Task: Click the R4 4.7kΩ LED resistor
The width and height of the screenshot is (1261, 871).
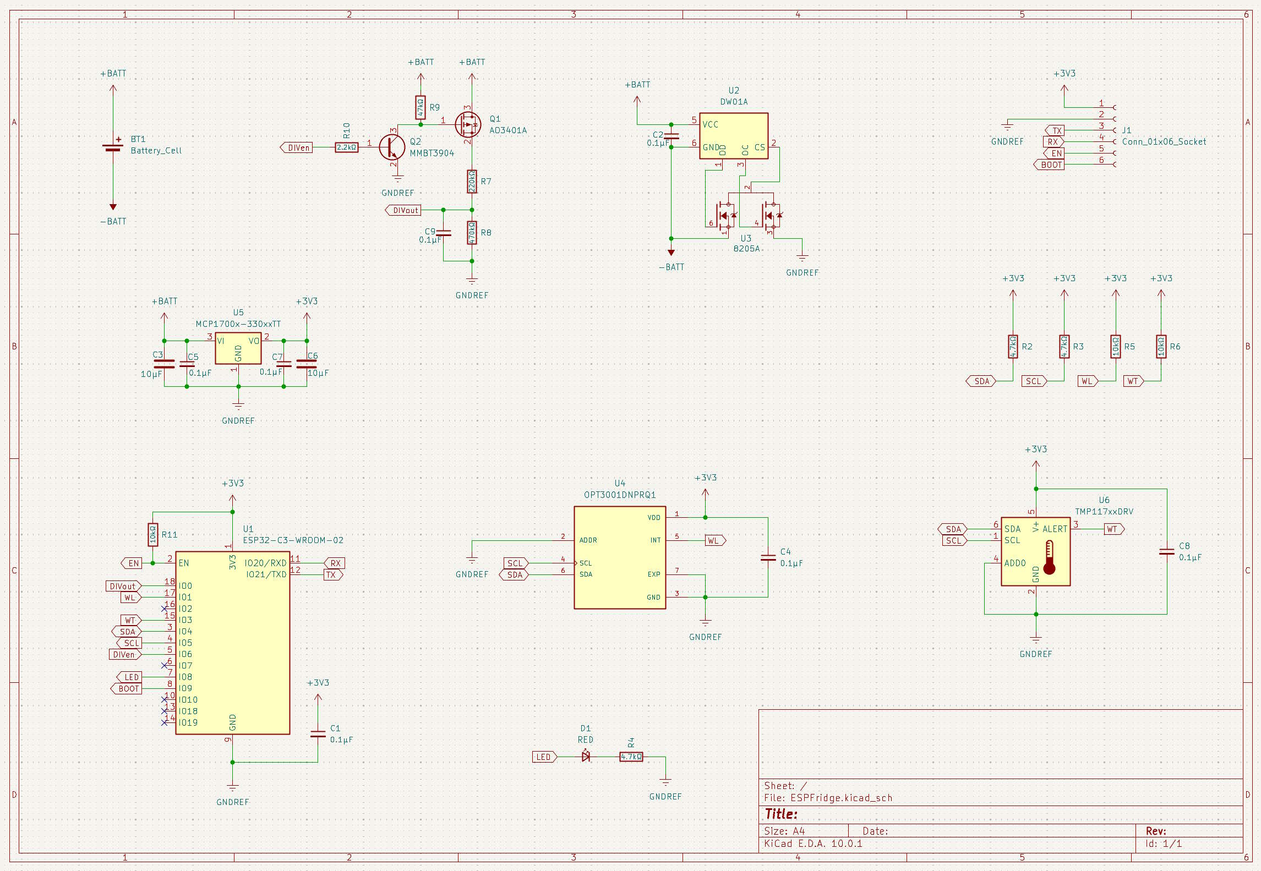Action: tap(631, 757)
